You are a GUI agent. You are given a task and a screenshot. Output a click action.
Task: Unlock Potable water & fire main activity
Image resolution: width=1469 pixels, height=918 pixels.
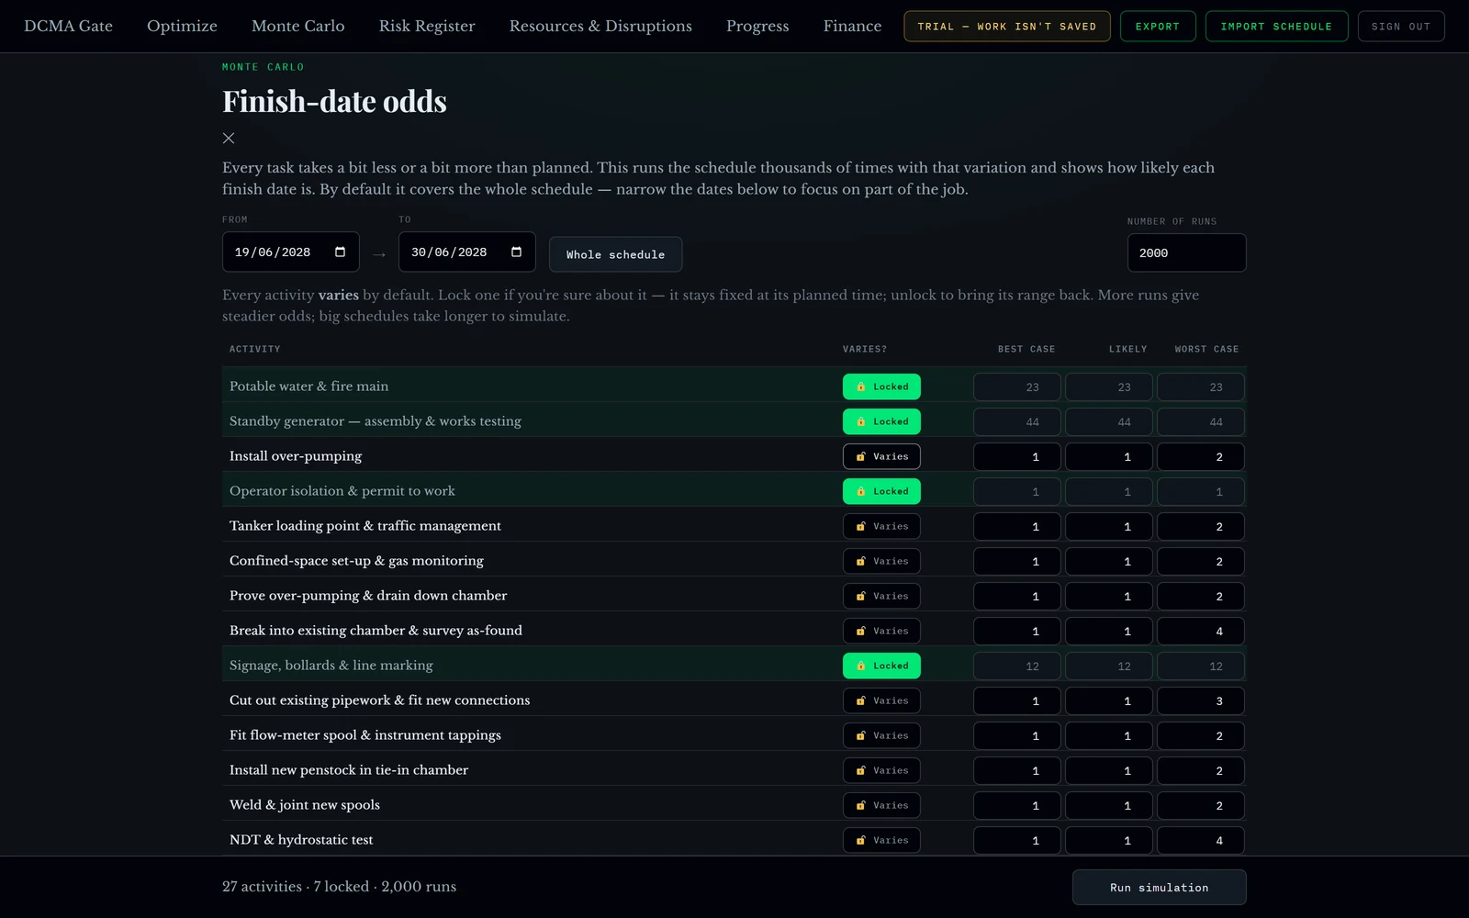[881, 386]
